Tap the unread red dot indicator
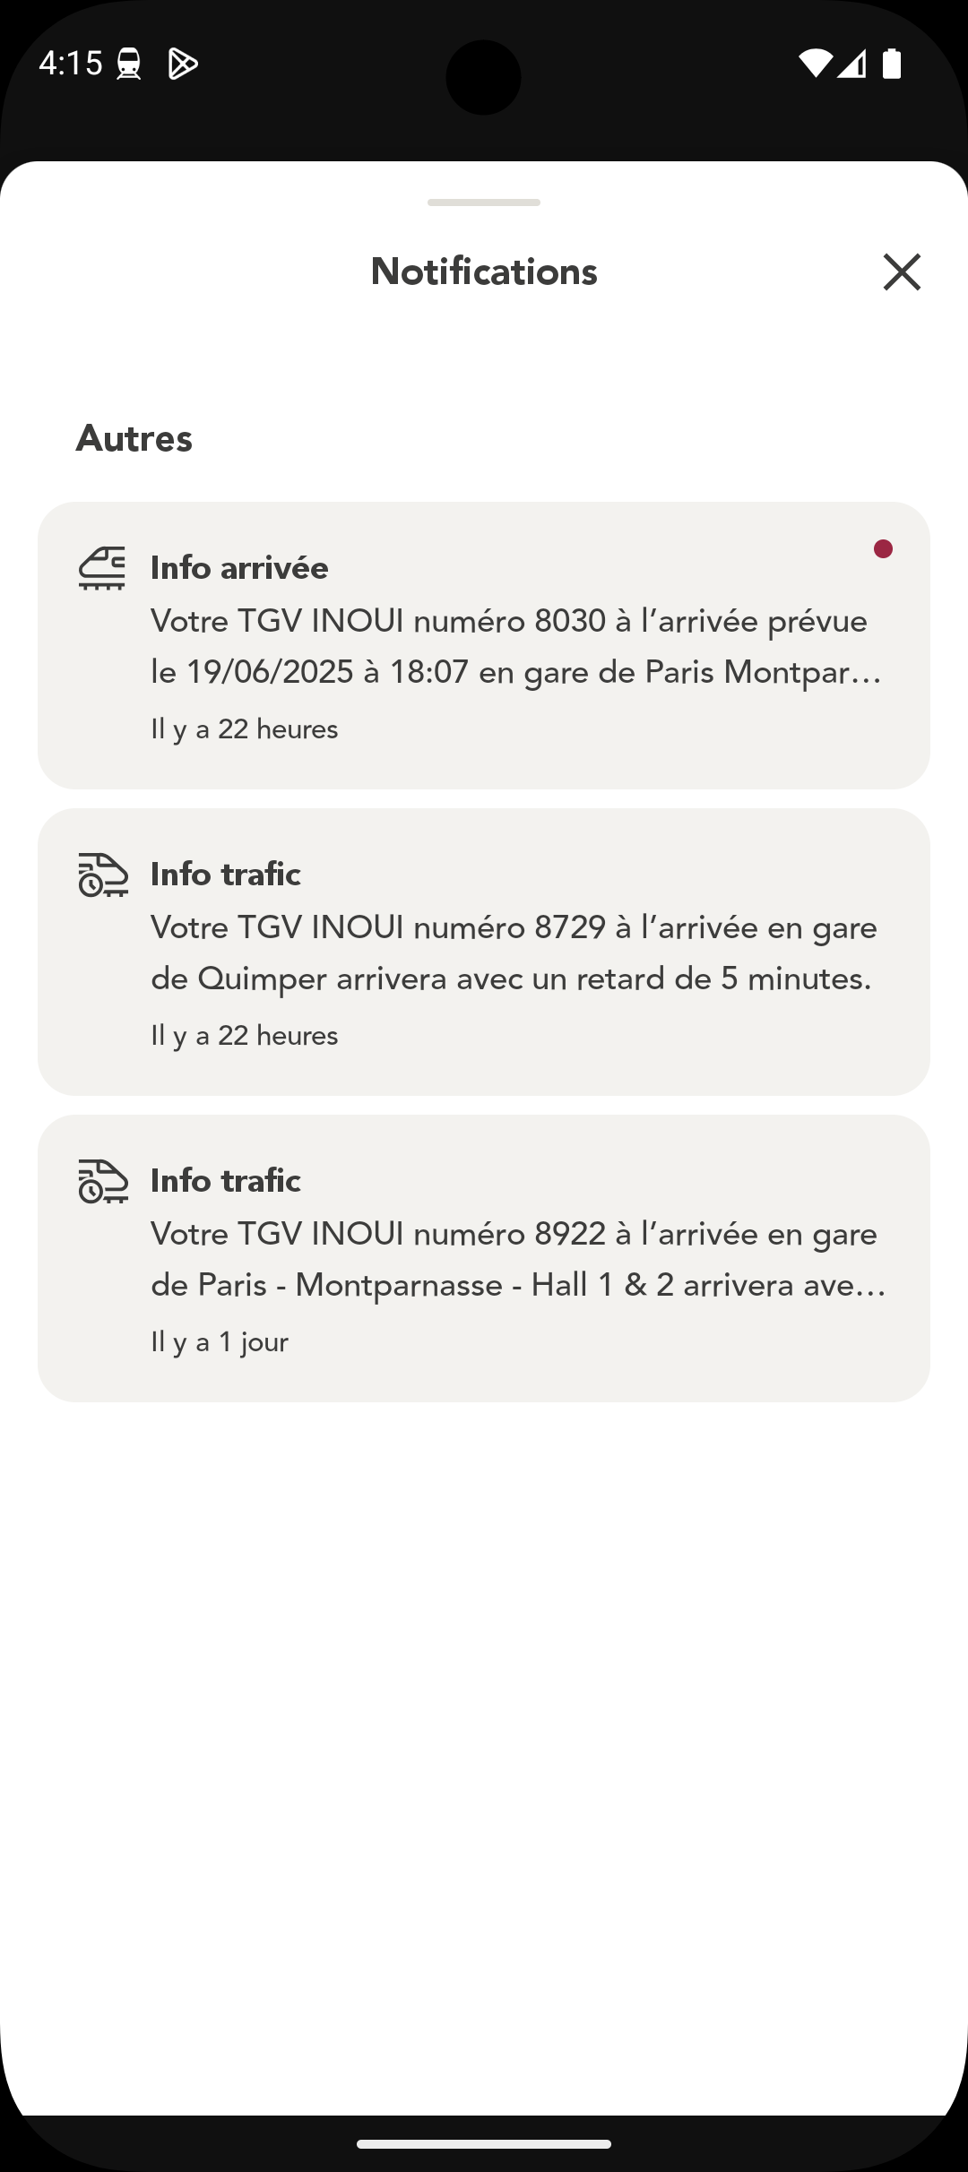 (x=883, y=548)
